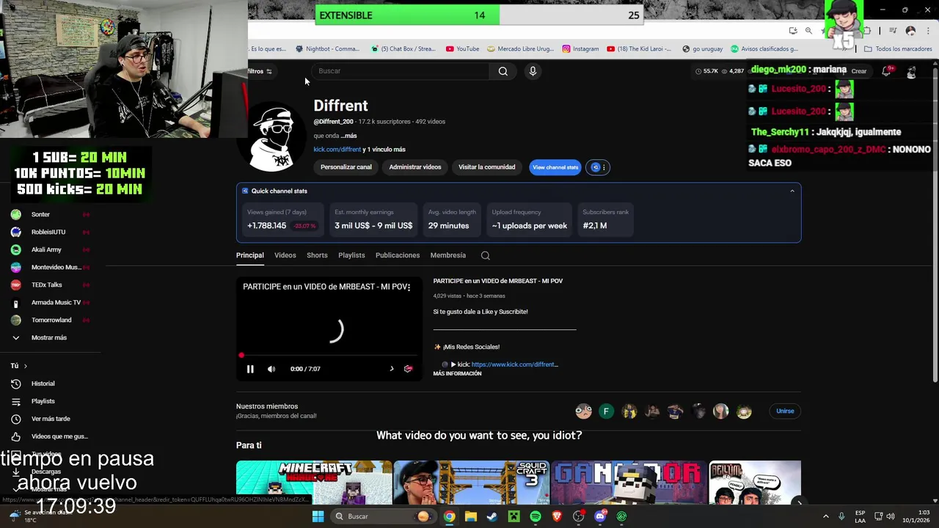This screenshot has height=528, width=939.
Task: Open the YouTube notifications bell
Action: 886,71
